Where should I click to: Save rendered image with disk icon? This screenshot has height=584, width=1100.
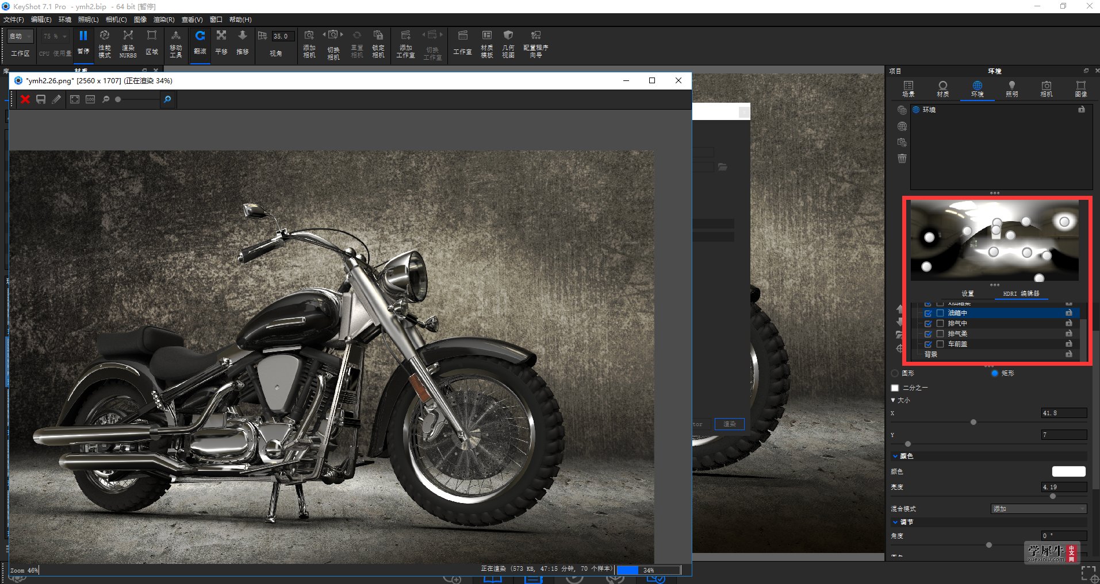point(41,99)
